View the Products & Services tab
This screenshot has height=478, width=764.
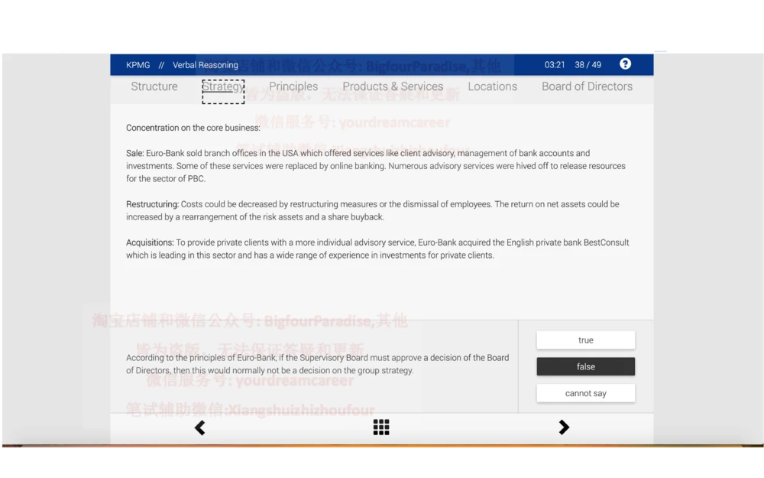point(393,86)
